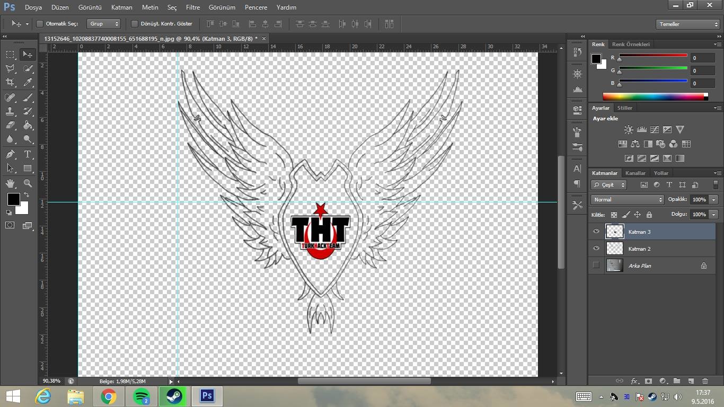Open the Dosya menu

pyautogui.click(x=33, y=7)
